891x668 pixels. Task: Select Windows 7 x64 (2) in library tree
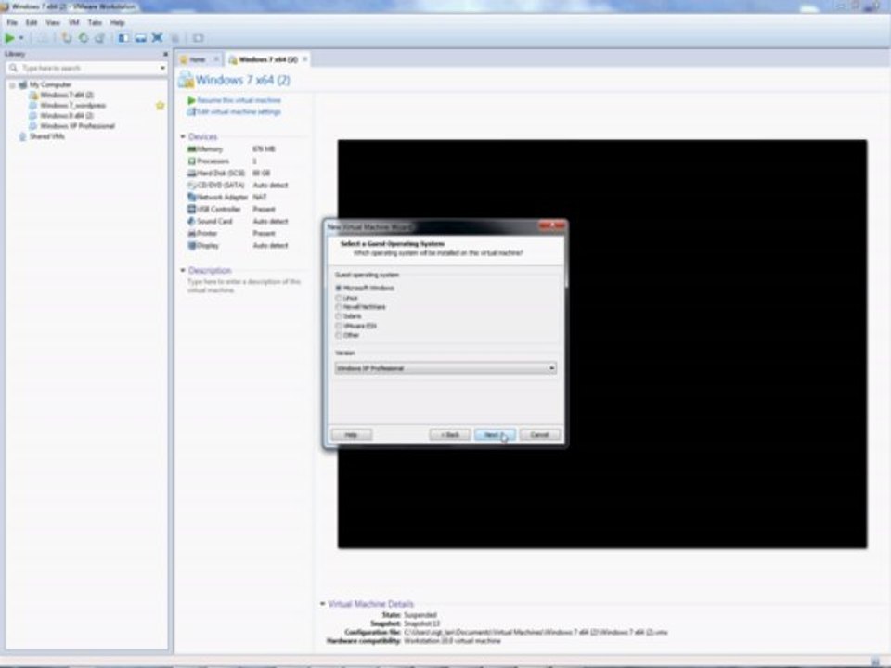pos(67,95)
